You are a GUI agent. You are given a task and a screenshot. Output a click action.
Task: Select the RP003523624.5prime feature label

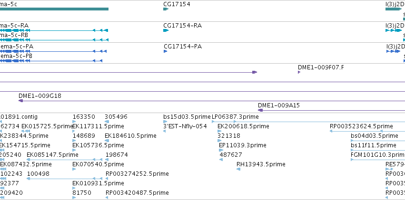(361, 126)
